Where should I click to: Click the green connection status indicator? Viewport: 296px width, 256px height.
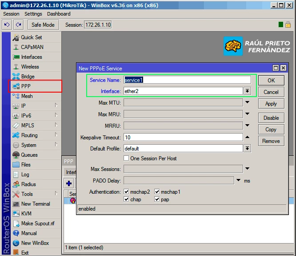(281, 24)
